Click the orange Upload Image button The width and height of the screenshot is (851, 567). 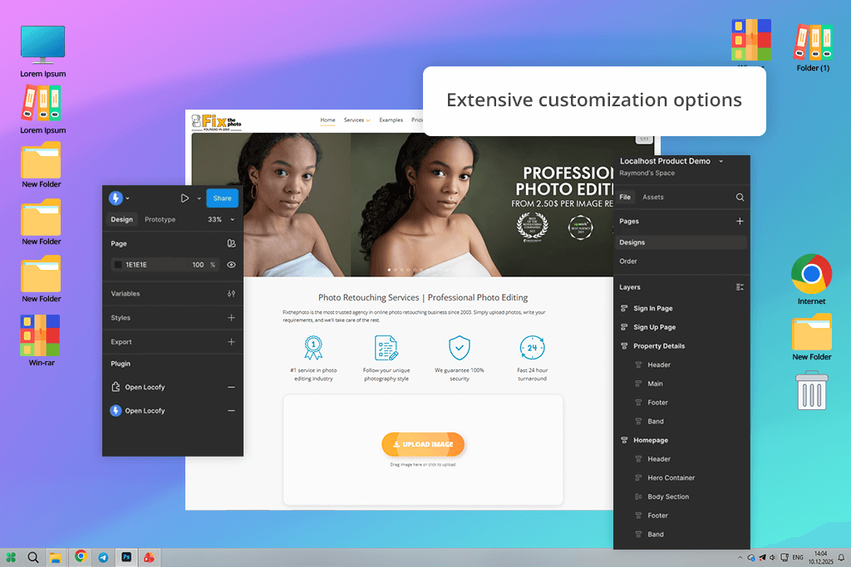tap(423, 444)
